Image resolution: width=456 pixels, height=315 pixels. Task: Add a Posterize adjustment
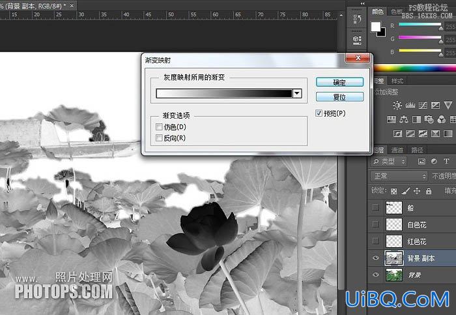[x=410, y=134]
